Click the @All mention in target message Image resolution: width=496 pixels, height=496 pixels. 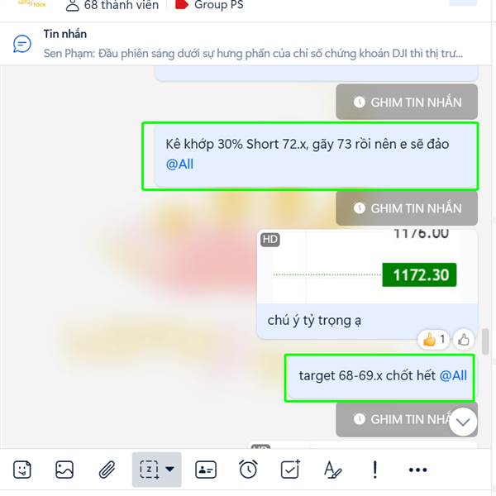453,376
